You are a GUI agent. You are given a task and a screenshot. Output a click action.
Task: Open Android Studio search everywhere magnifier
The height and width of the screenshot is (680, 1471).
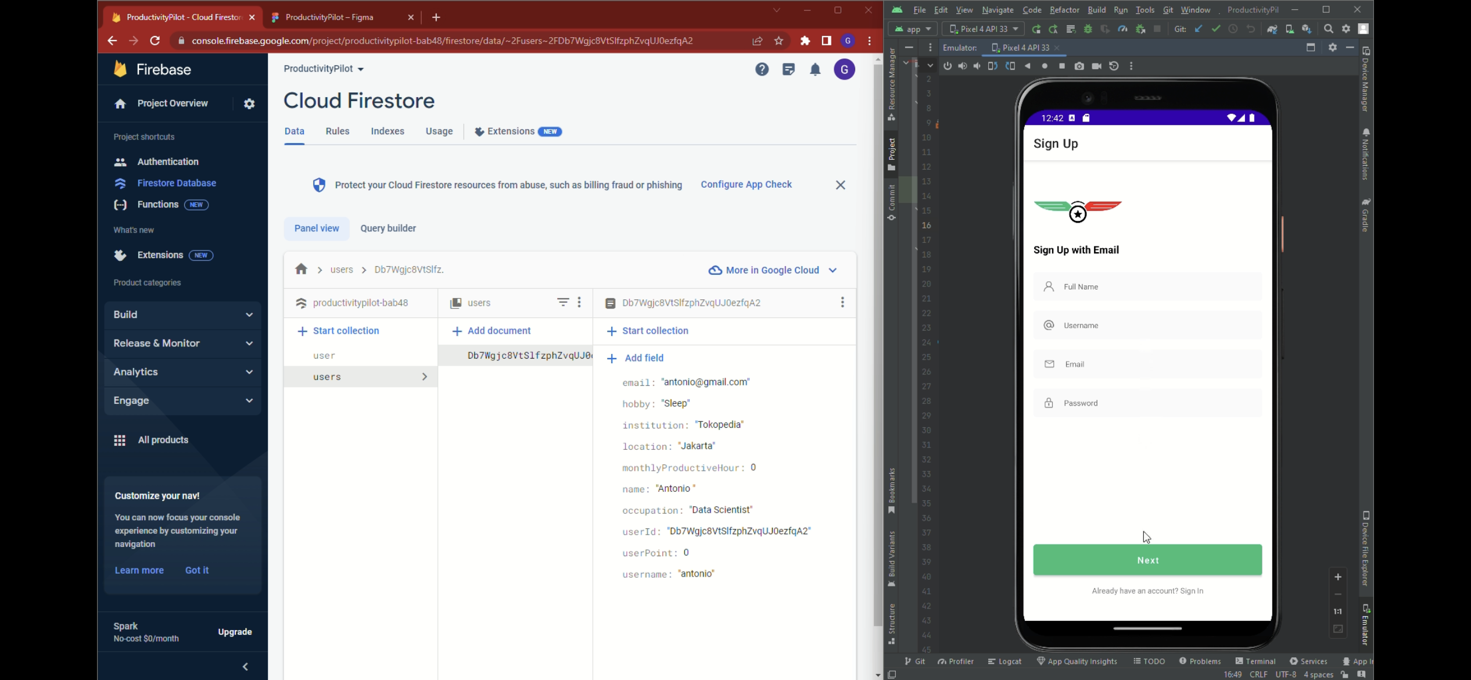(x=1328, y=29)
